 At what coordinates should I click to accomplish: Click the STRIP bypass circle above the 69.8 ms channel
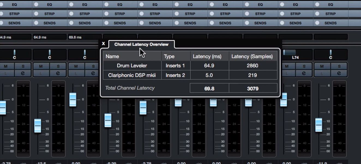coord(71,14)
